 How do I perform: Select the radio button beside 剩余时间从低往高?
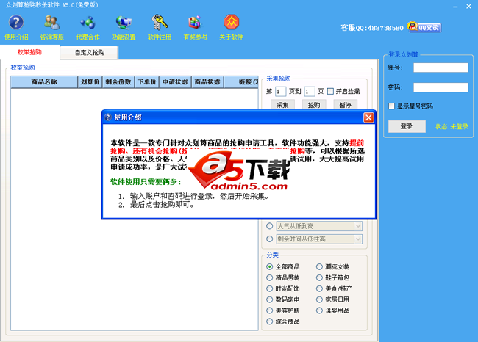[x=269, y=239]
